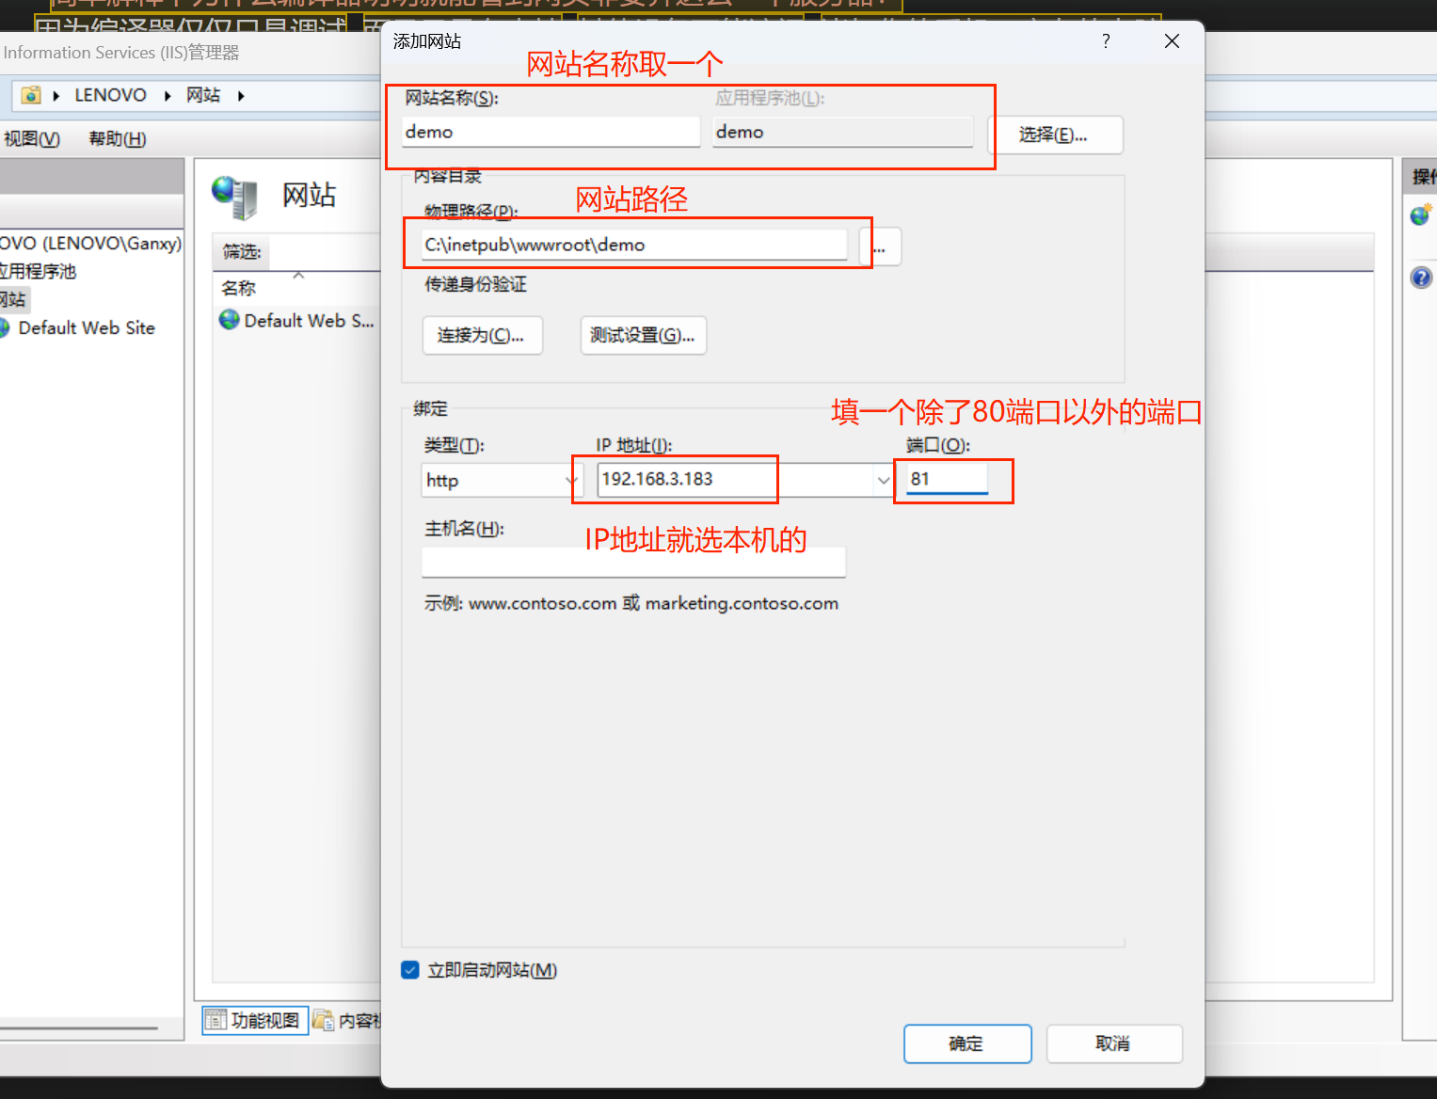Select the LENOVO server node in tree

(x=90, y=243)
